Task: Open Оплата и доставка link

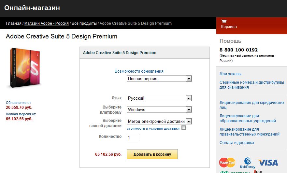Action: [237, 143]
